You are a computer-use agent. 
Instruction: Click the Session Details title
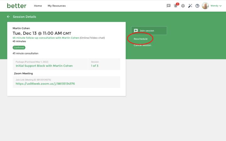[24, 17]
